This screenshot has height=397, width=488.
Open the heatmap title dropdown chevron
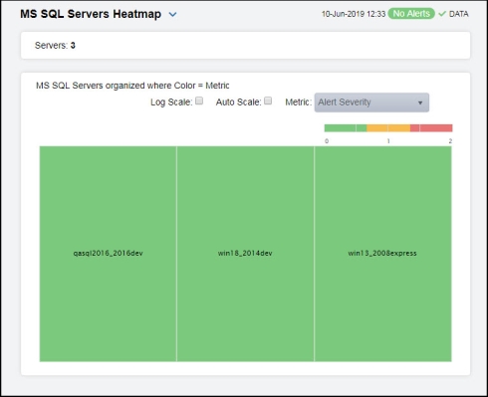[172, 15]
